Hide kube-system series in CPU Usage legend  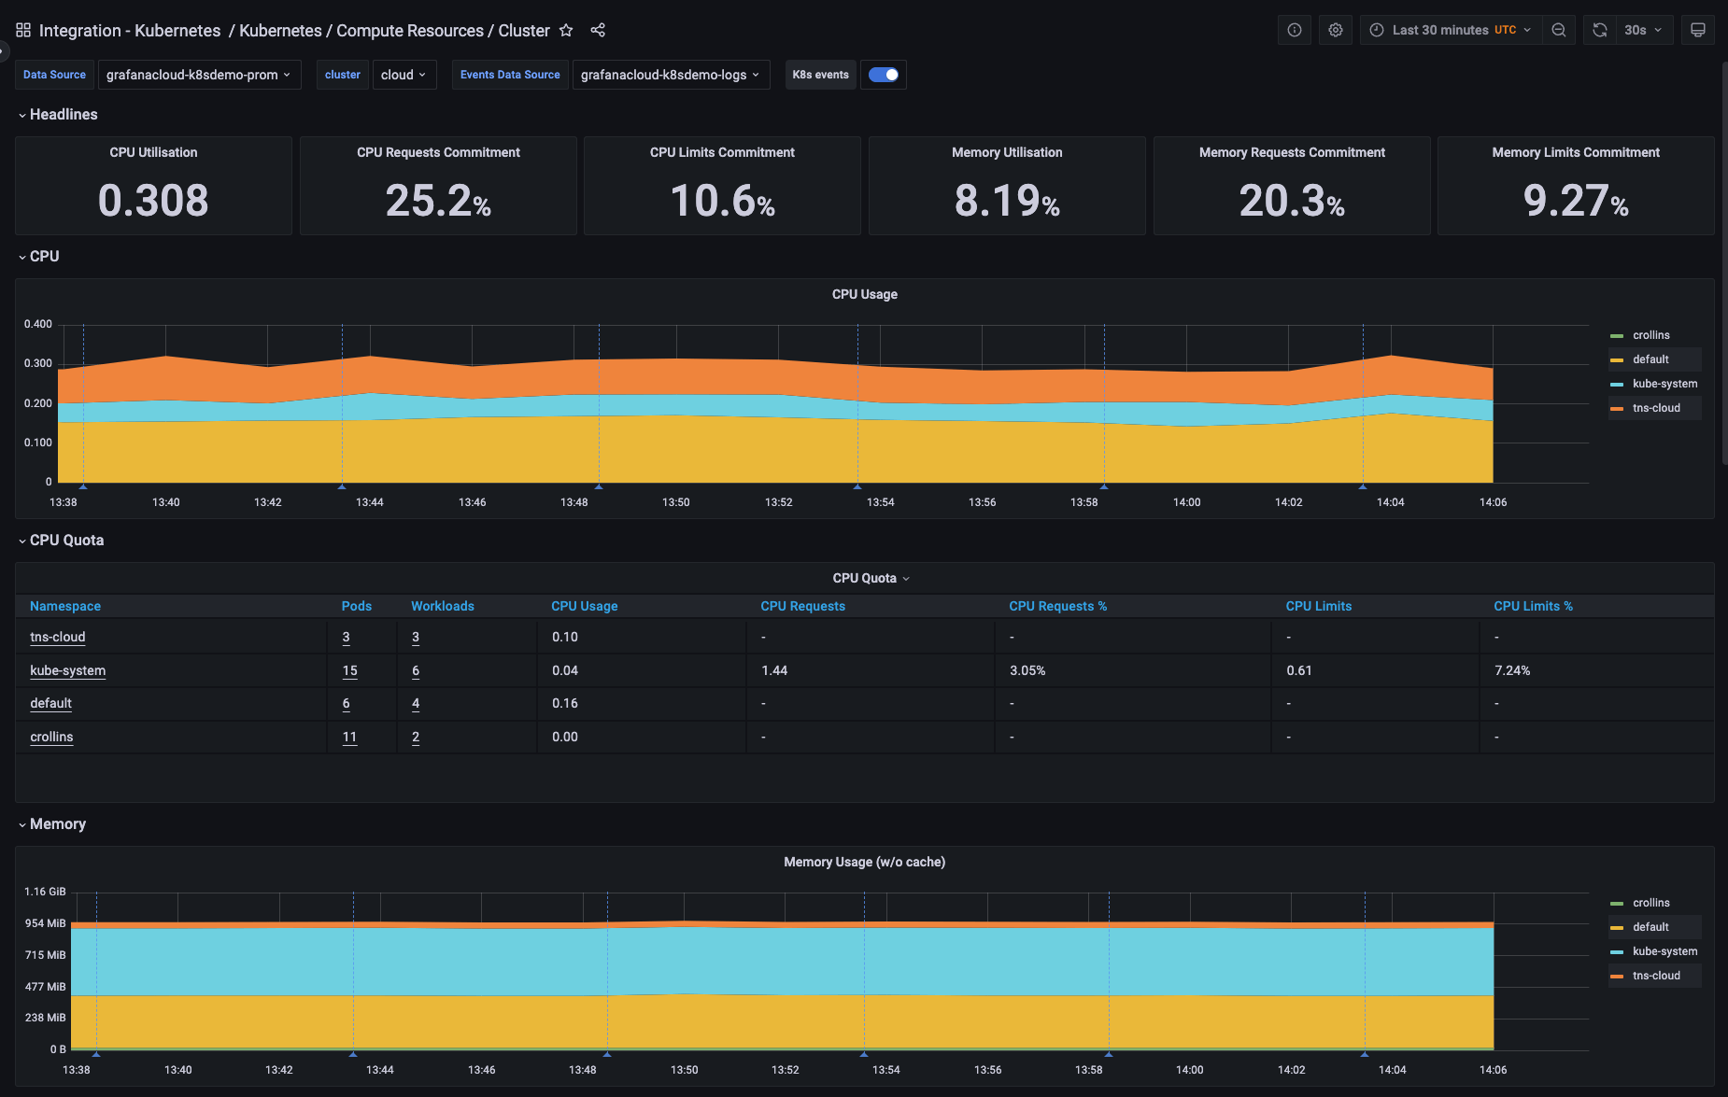(1664, 383)
